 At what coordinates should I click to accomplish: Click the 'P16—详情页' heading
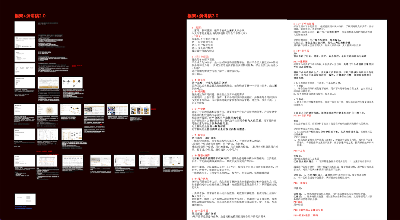point(300,183)
